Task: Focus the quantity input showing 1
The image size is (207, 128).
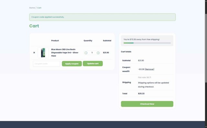Action: (x=92, y=52)
